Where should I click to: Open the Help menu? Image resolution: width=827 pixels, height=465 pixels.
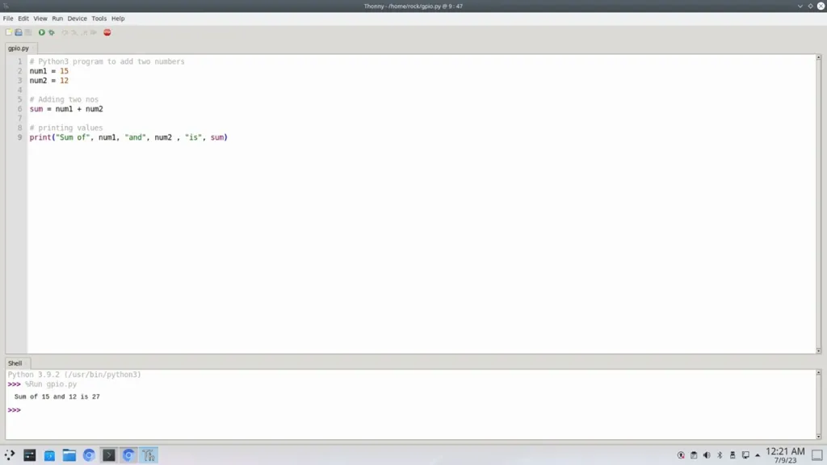118,19
